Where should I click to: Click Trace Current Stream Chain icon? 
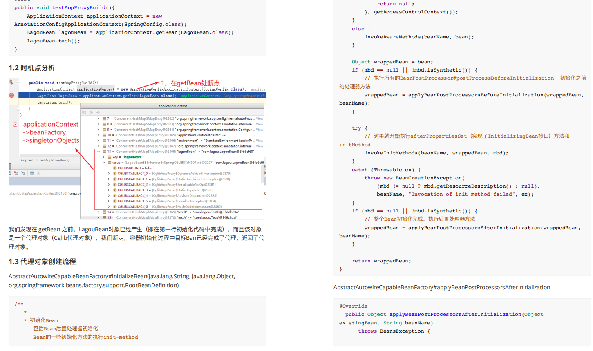(x=38, y=173)
